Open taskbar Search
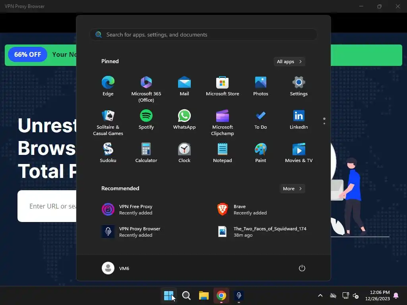 point(186,295)
